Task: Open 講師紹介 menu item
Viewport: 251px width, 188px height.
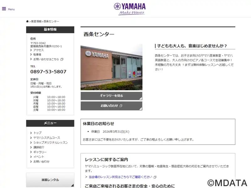Action: click(39, 147)
